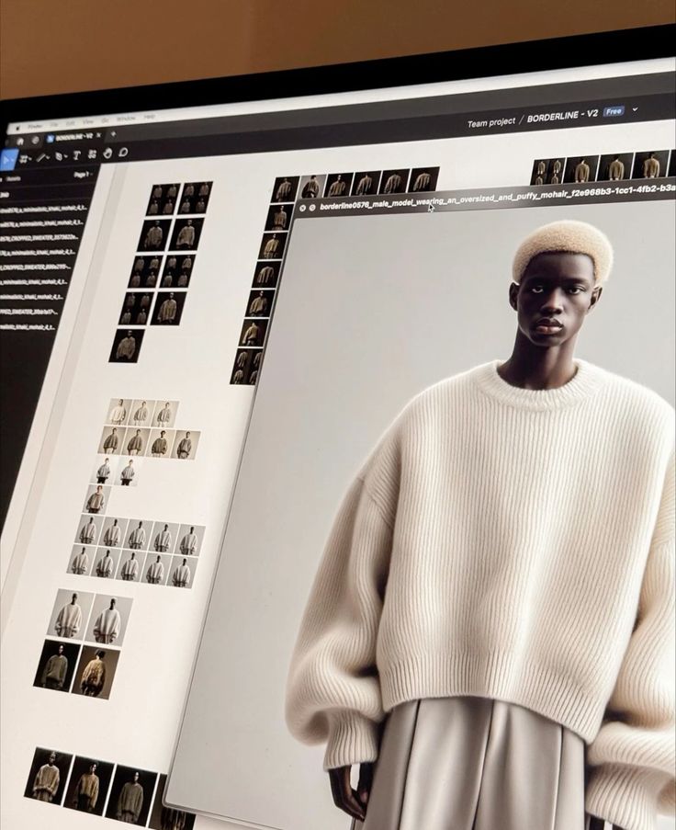Select the single light thumbnail on its own row
676x830 pixels.
(x=97, y=499)
